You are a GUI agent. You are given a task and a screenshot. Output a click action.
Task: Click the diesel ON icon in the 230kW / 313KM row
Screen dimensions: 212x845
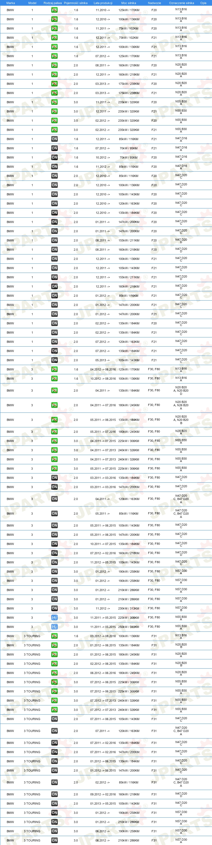tap(54, 608)
